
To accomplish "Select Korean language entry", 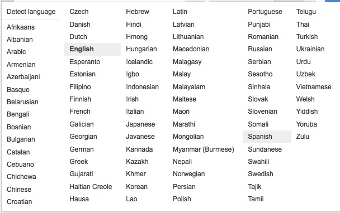I will (136, 186).
